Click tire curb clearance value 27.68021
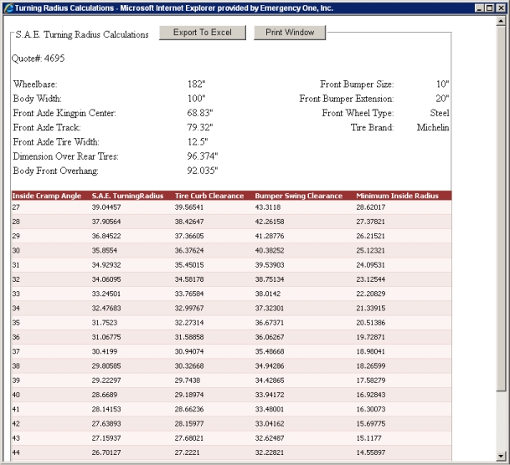The height and width of the screenshot is (465, 510). 189,438
